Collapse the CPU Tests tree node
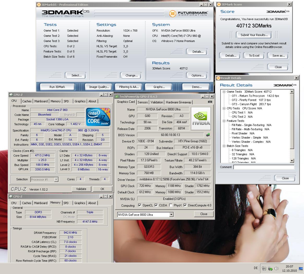The height and width of the screenshot is (274, 304). pyautogui.click(x=224, y=108)
